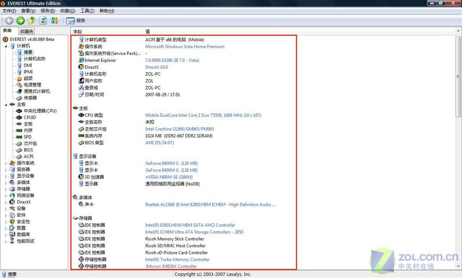Click the scrollbar down arrow
Screen dimensions: 462x278
tap(459, 266)
